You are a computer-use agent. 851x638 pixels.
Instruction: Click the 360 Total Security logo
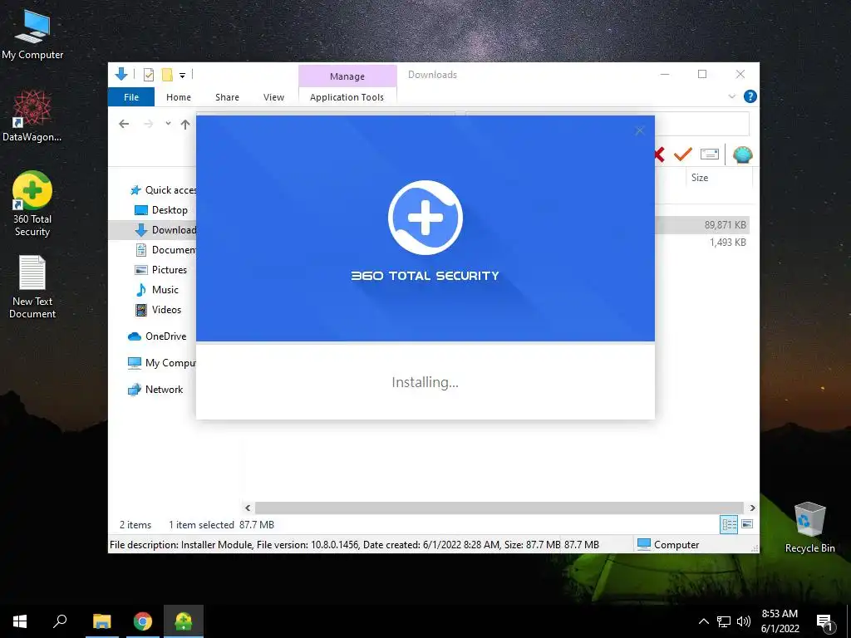coord(425,218)
